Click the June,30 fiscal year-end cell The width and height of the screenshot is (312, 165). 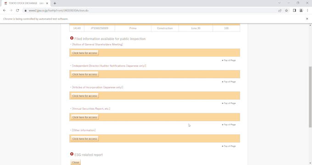195,28
